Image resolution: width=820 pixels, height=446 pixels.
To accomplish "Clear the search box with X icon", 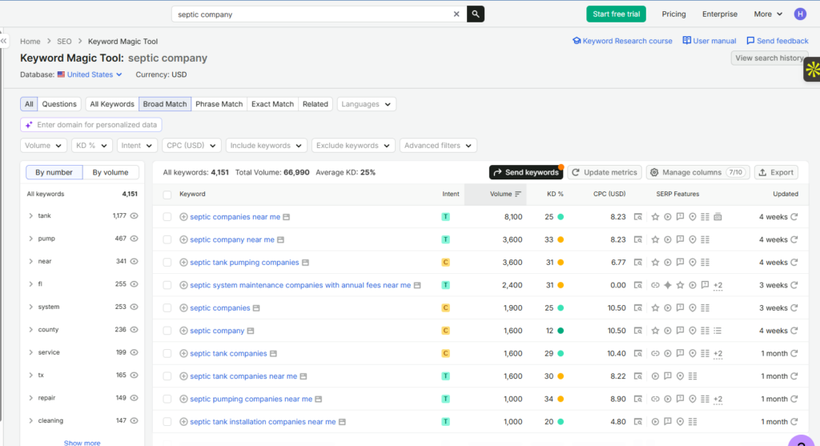I will click(456, 14).
